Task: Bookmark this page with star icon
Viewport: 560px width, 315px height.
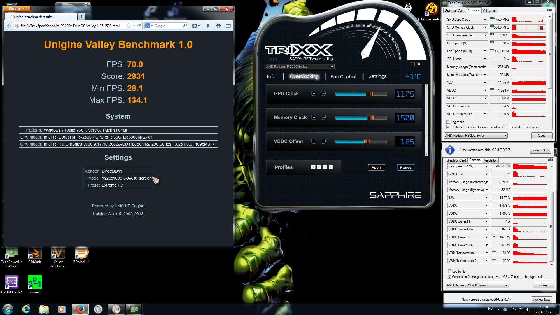Action: coord(128,26)
